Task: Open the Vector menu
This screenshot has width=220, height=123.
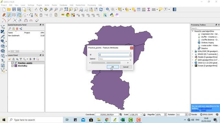Action: (x=47, y=5)
